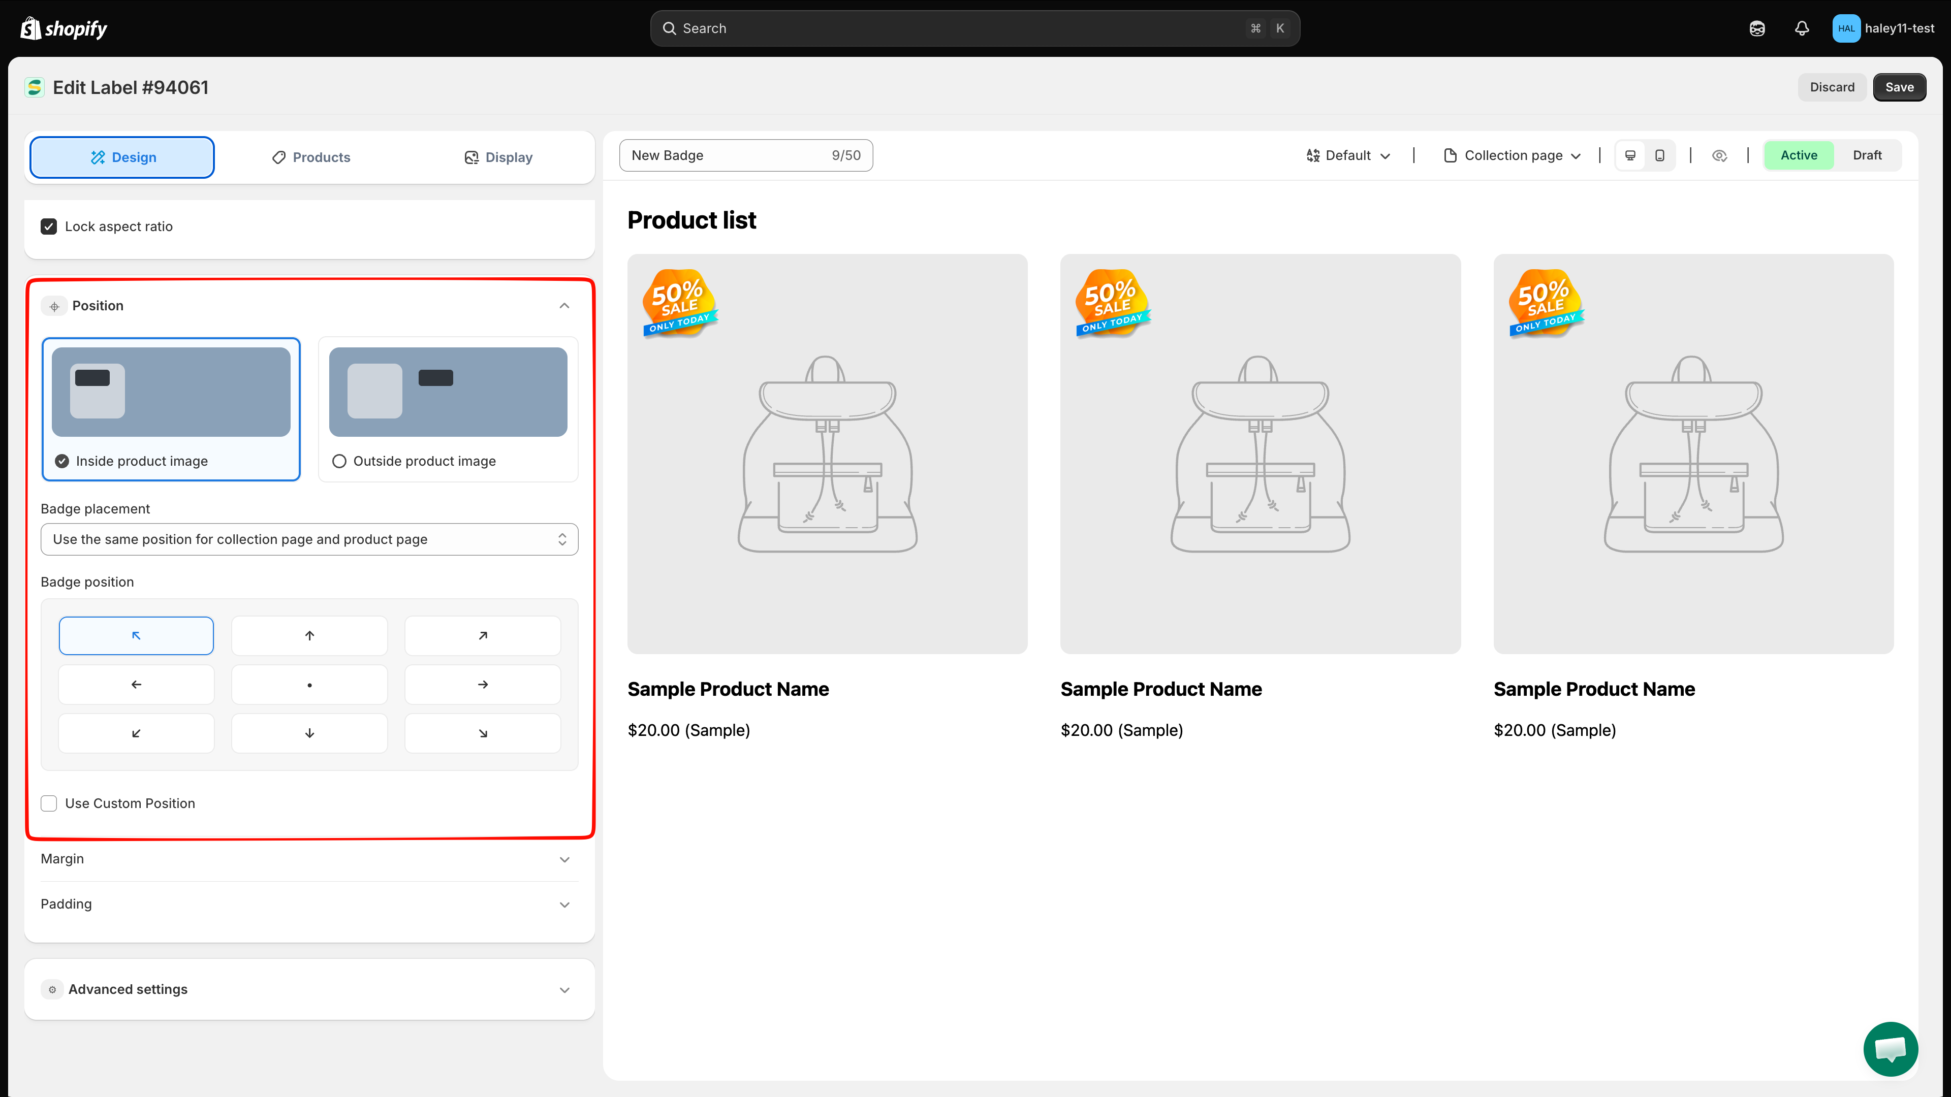Screen dimensions: 1951x1097
Task: Toggle Lock aspect ratio checkbox
Action: [x=48, y=227]
